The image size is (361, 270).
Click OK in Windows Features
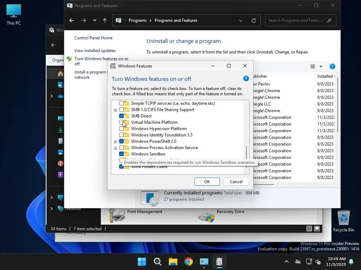207,182
